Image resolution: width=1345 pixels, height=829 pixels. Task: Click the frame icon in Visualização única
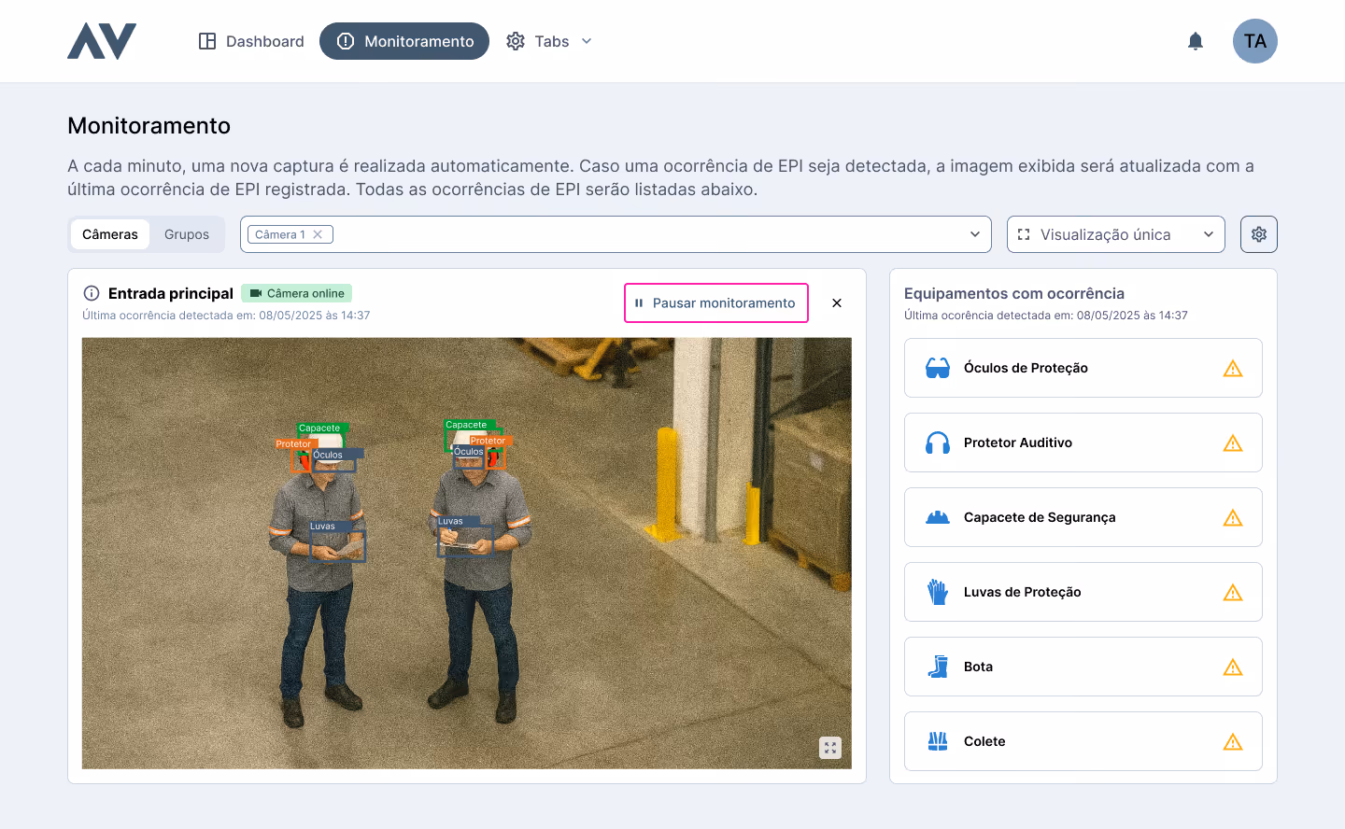(1024, 234)
